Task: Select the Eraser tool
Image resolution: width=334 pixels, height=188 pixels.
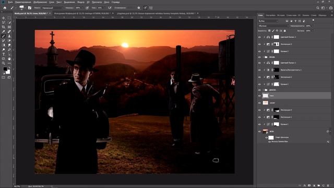Action: [9, 41]
